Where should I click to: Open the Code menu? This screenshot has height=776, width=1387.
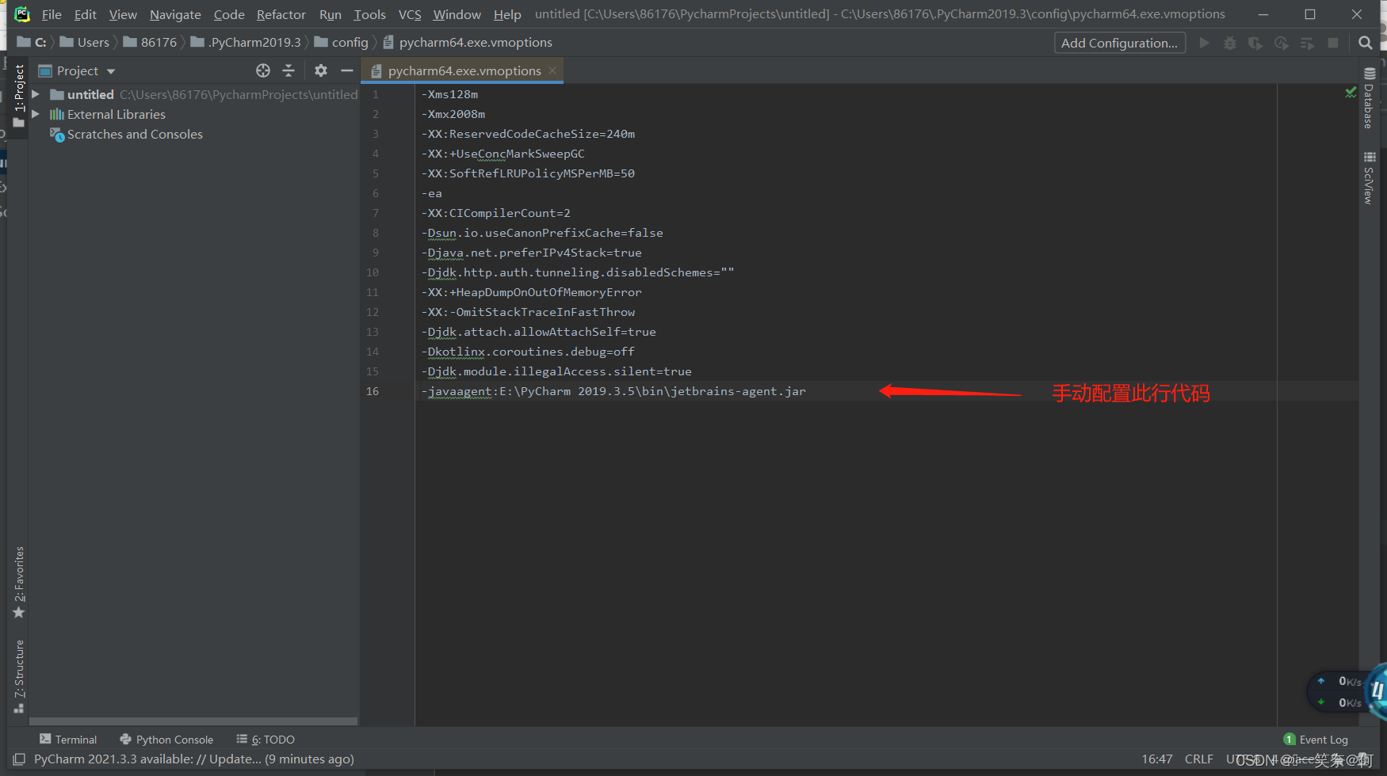point(229,14)
